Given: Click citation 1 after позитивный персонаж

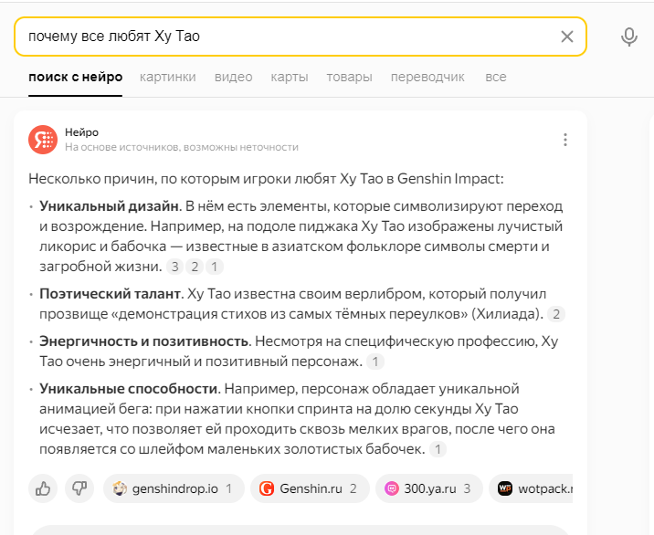Looking at the screenshot, I should click(375, 362).
